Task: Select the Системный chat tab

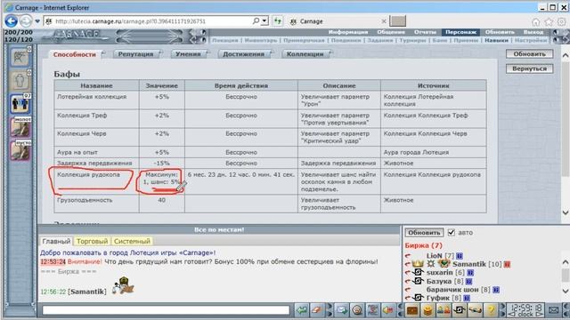Action: (132, 241)
